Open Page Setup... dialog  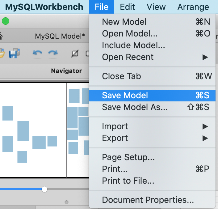pos(152,157)
